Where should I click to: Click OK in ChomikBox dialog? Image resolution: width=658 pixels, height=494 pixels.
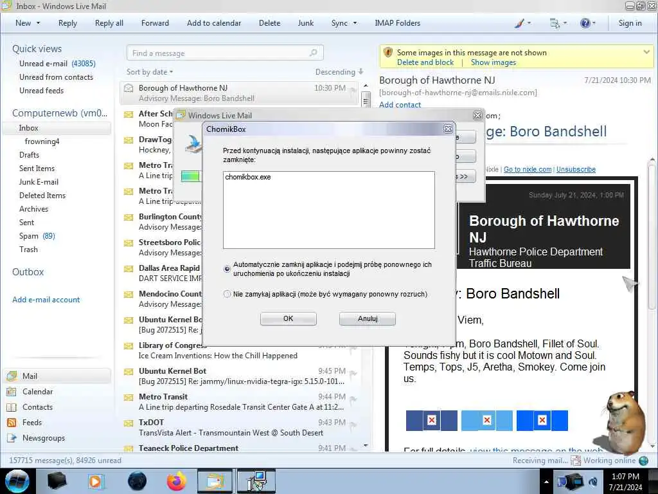point(289,319)
